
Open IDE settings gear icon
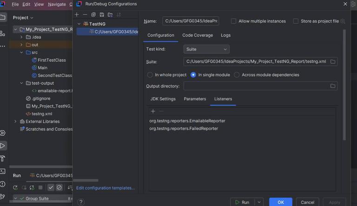click(x=353, y=4)
